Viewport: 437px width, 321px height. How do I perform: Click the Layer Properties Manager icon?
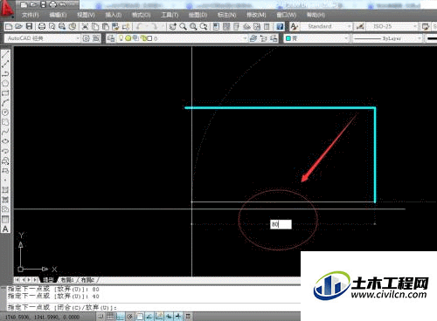pos(110,38)
